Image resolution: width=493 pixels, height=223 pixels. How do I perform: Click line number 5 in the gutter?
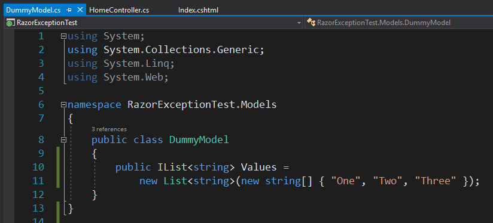[x=41, y=91]
